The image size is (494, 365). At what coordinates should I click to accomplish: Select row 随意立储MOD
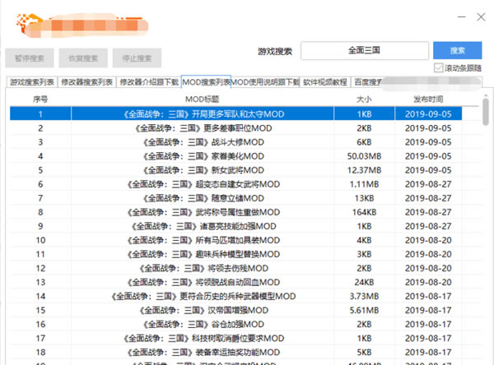(235, 198)
